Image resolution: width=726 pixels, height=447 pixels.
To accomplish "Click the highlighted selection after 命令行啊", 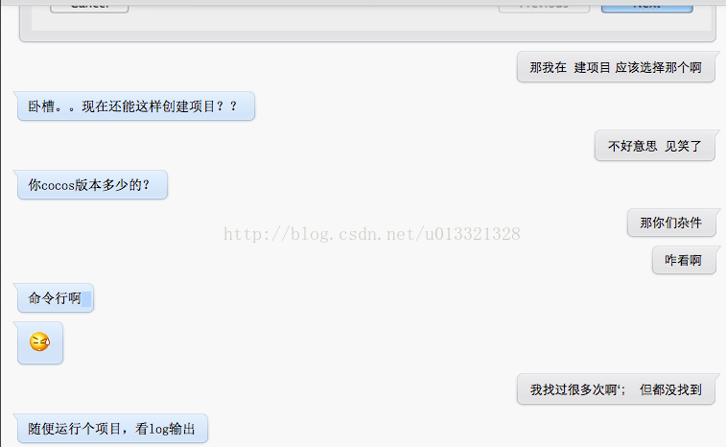I will tap(86, 298).
